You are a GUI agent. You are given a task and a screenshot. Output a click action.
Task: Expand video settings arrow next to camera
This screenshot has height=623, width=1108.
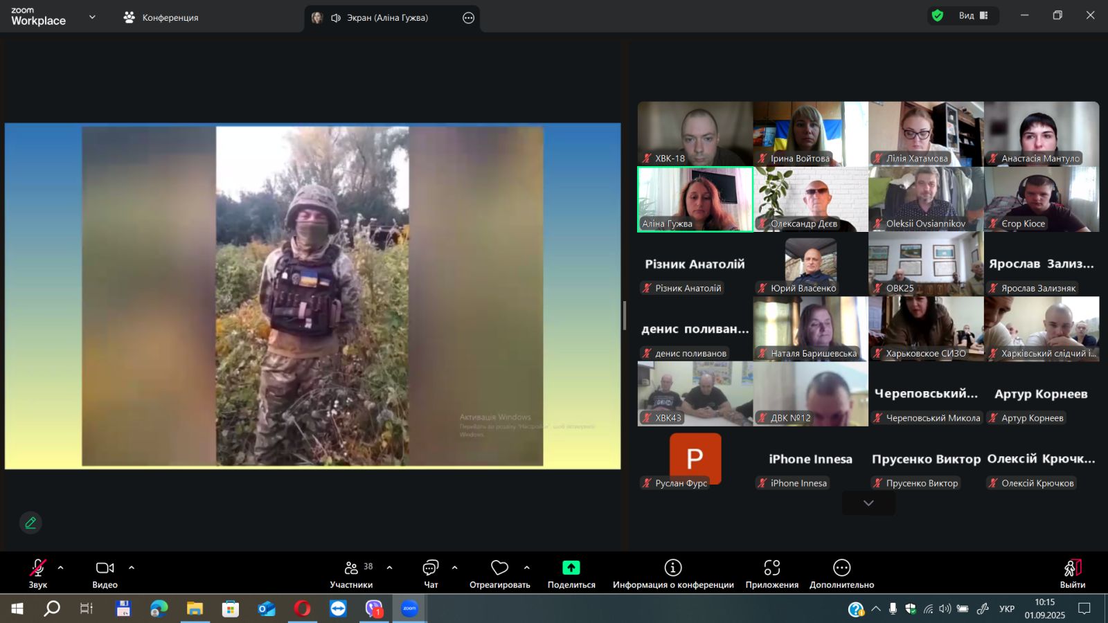click(132, 568)
